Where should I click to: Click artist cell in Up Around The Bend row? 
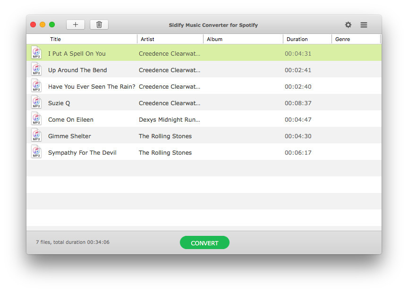[170, 70]
